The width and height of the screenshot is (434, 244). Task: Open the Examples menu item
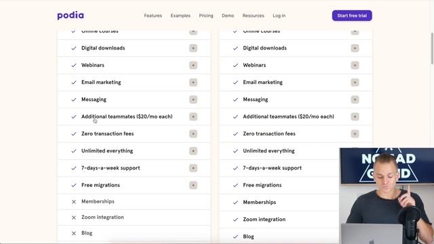click(x=180, y=16)
